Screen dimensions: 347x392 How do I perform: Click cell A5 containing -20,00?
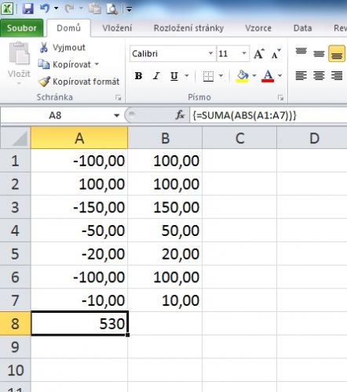click(79, 253)
